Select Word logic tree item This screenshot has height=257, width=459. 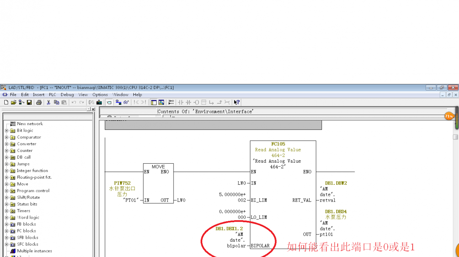(x=28, y=217)
